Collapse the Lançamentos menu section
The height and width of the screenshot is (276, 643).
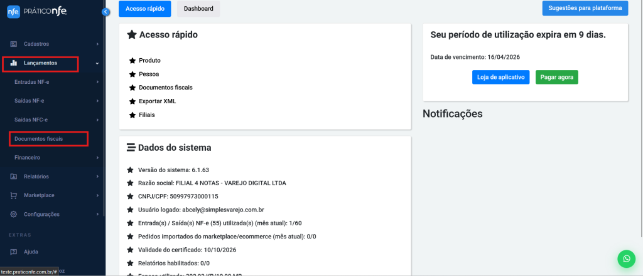[x=97, y=63]
